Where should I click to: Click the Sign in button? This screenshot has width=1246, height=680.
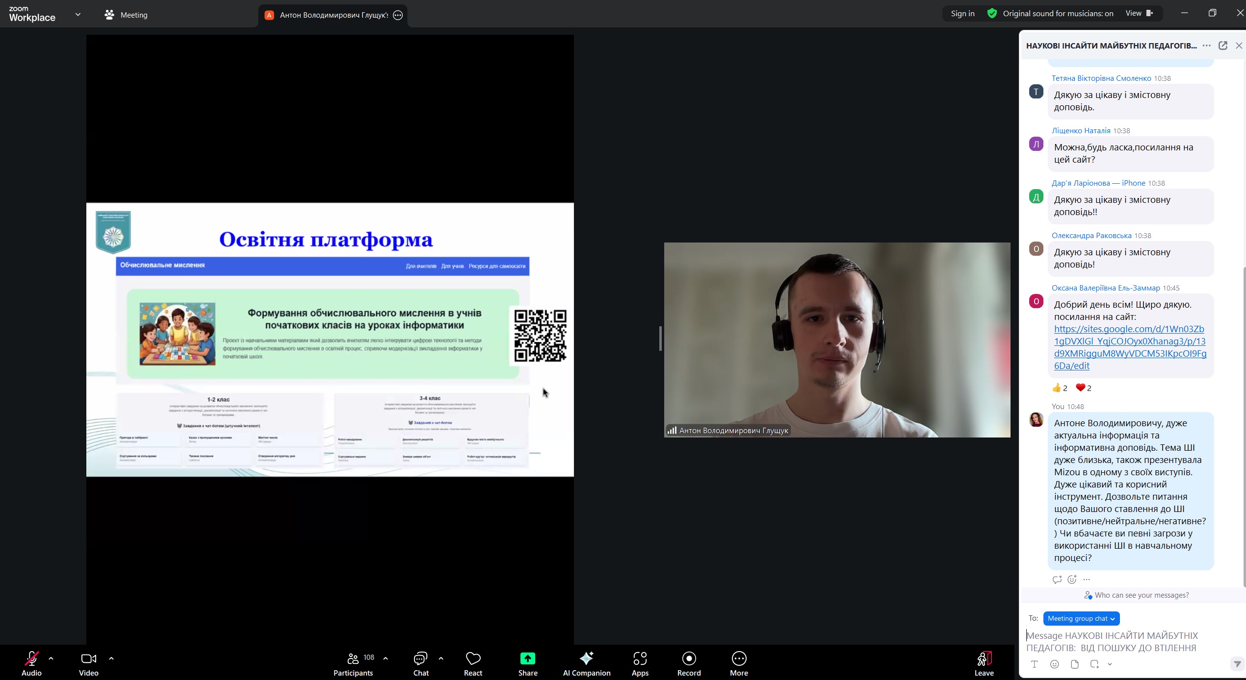coord(962,13)
